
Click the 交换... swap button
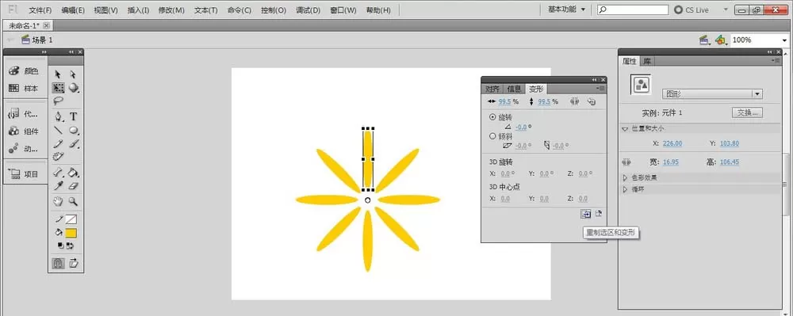pyautogui.click(x=747, y=112)
